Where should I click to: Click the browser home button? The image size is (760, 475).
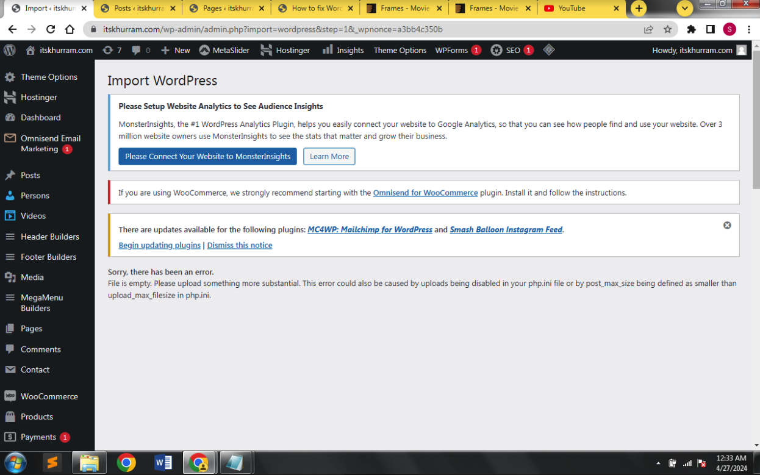tap(70, 29)
